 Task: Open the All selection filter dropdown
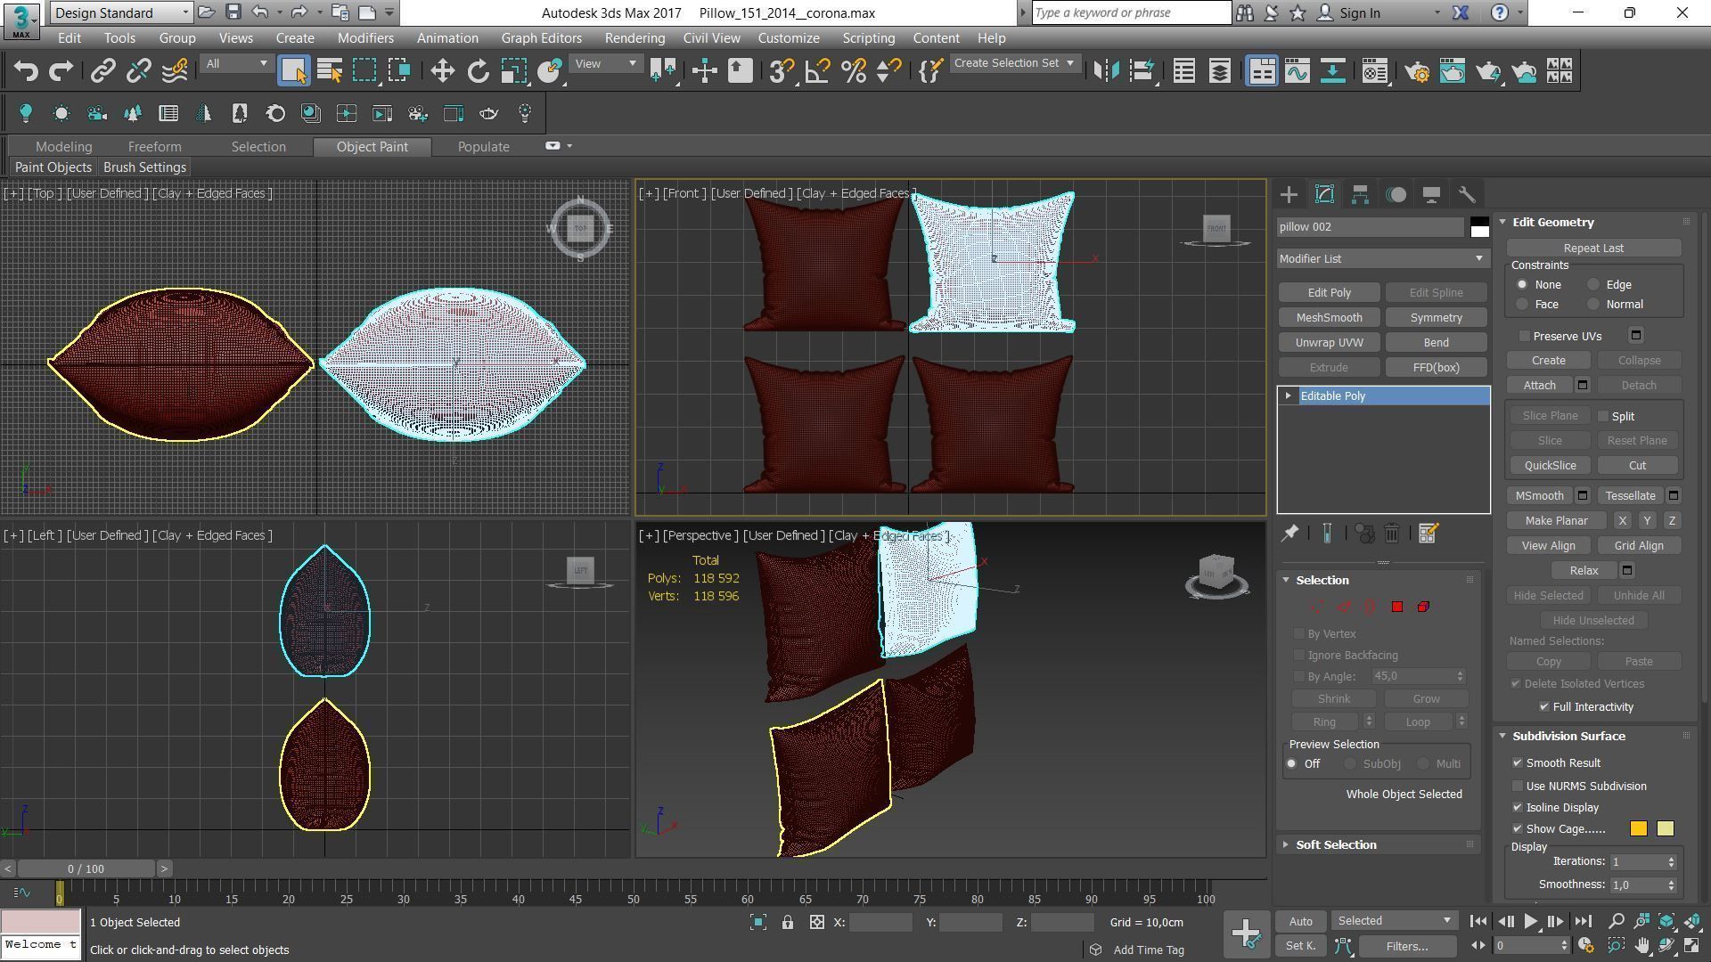pyautogui.click(x=236, y=64)
